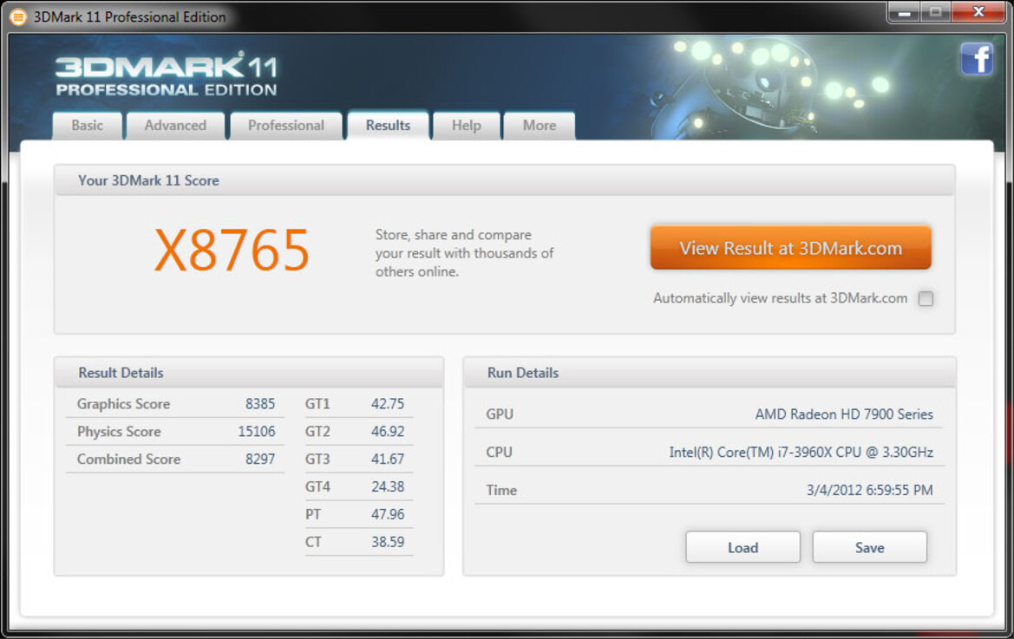Image resolution: width=1014 pixels, height=639 pixels.
Task: Click the CPU value Intel Core i7-3960X
Action: click(x=801, y=453)
